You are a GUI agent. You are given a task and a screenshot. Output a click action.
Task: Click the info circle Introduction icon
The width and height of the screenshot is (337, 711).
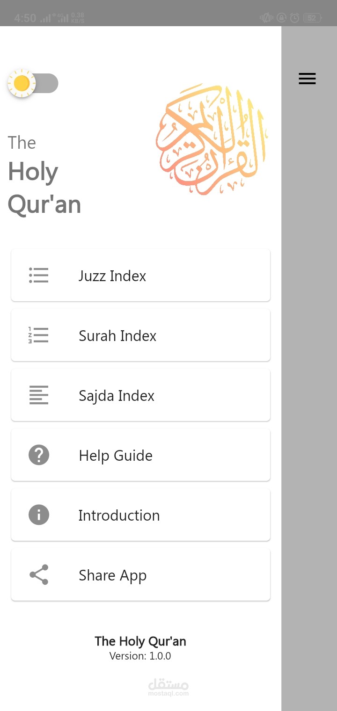pos(39,515)
